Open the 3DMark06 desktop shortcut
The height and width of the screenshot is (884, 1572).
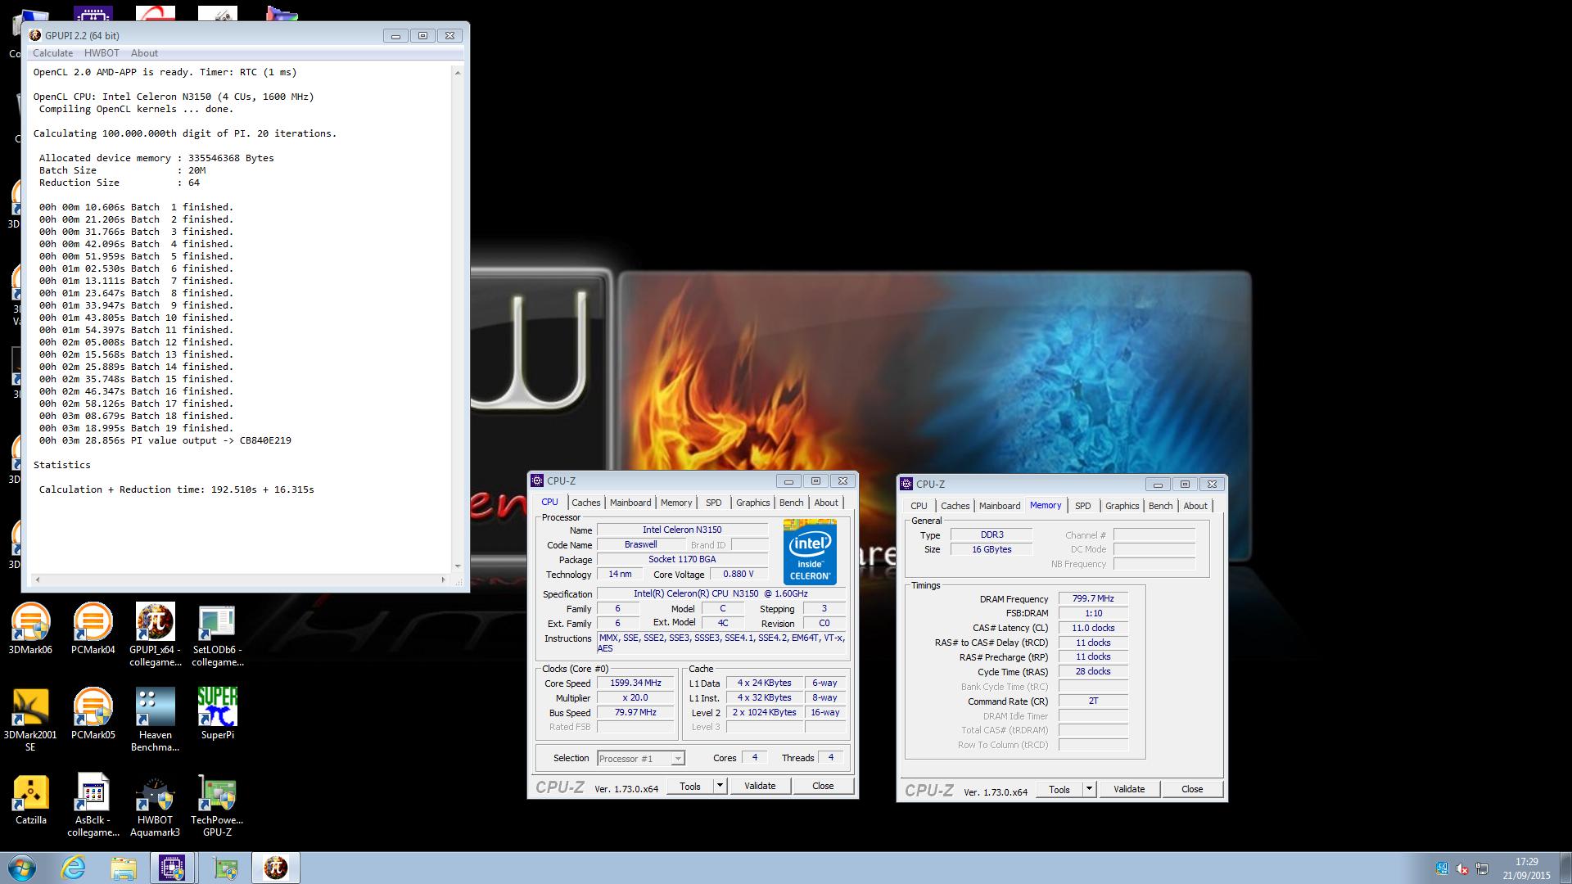coord(30,629)
